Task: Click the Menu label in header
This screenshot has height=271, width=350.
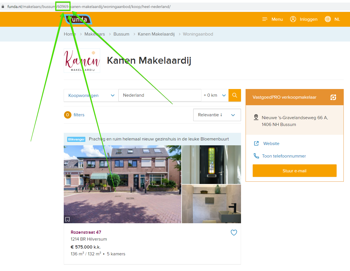Action: pos(277,19)
